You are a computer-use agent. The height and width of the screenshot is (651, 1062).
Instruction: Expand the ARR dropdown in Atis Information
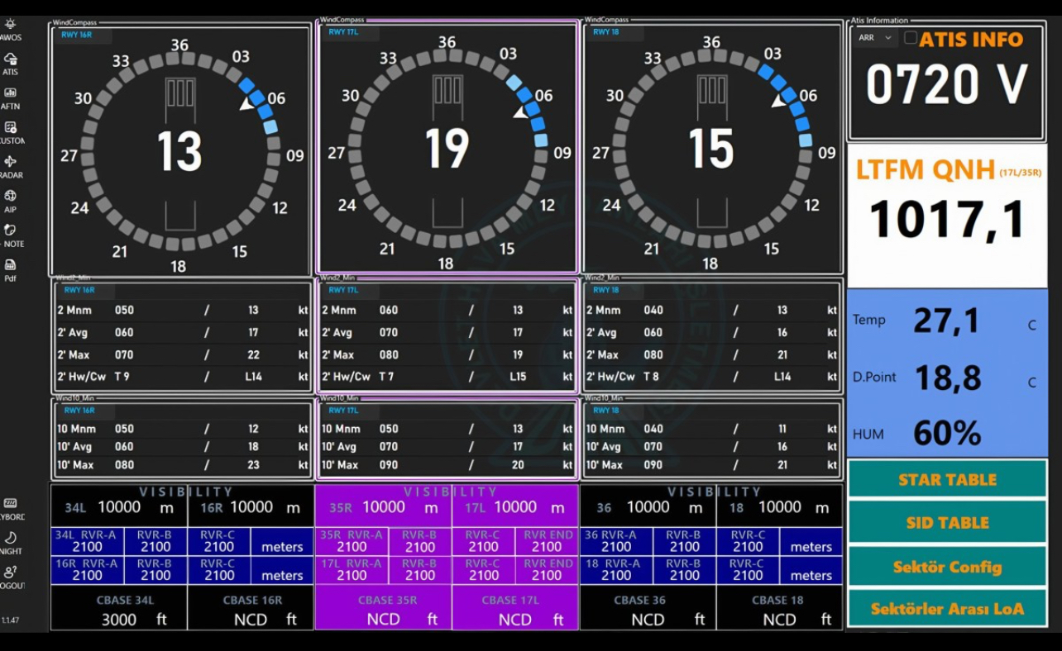875,38
